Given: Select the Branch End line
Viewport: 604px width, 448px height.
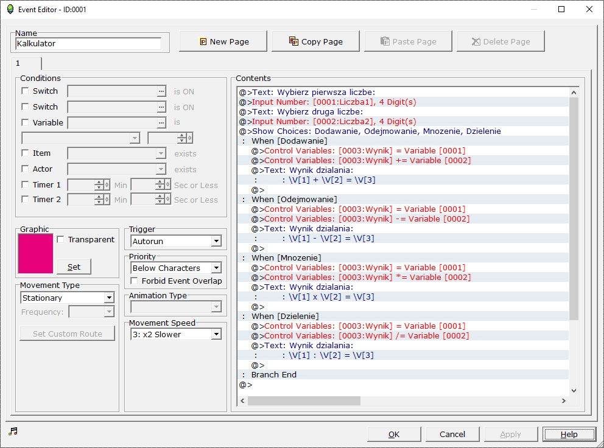Looking at the screenshot, I should point(403,375).
